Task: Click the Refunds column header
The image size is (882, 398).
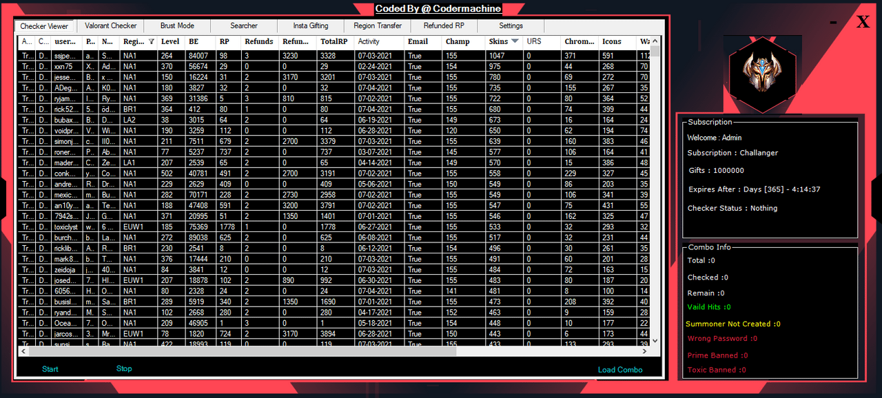Action: (x=260, y=41)
